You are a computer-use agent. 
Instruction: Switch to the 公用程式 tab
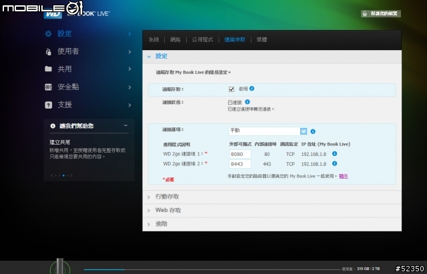[x=202, y=40]
